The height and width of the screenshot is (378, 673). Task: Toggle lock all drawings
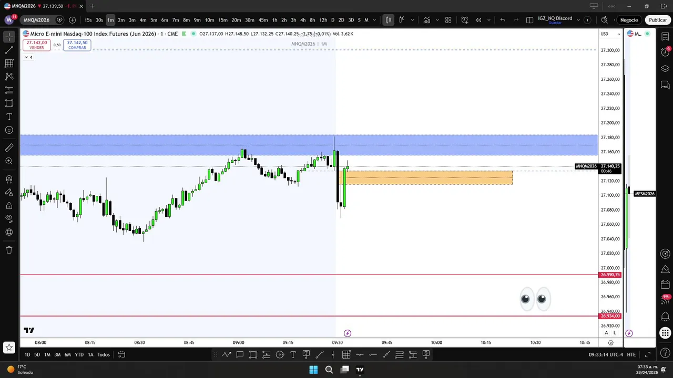point(9,206)
